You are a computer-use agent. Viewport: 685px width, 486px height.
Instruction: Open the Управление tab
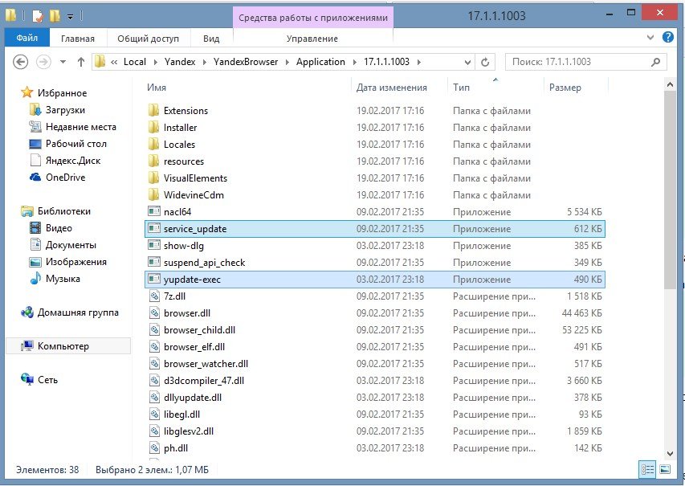click(x=312, y=39)
